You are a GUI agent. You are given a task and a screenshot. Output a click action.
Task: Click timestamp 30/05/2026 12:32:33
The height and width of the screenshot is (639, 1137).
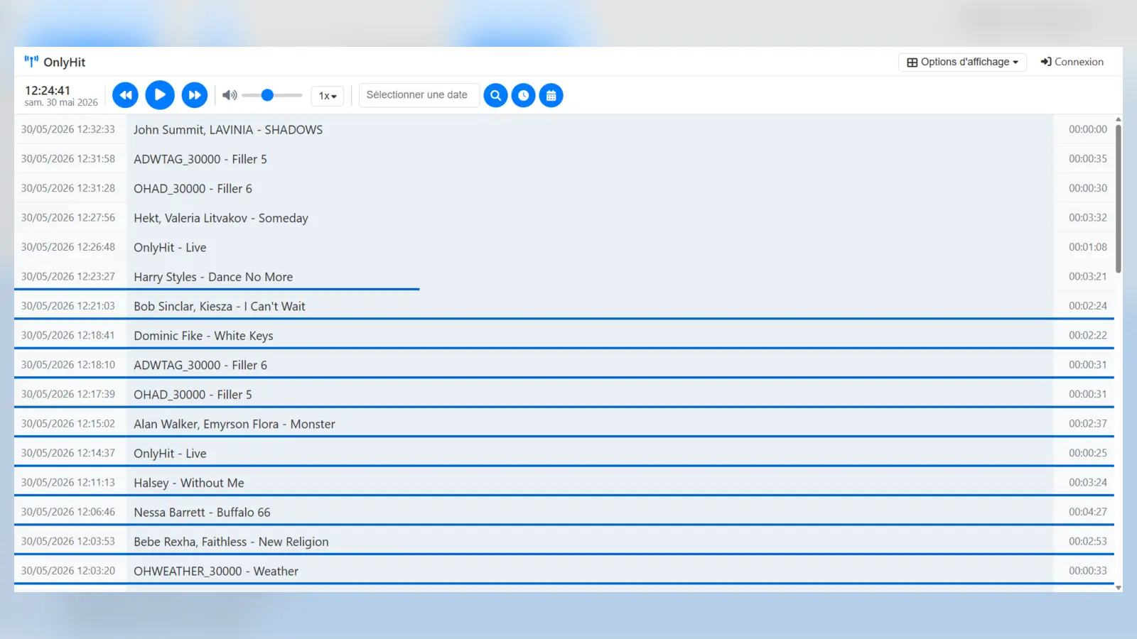68,129
